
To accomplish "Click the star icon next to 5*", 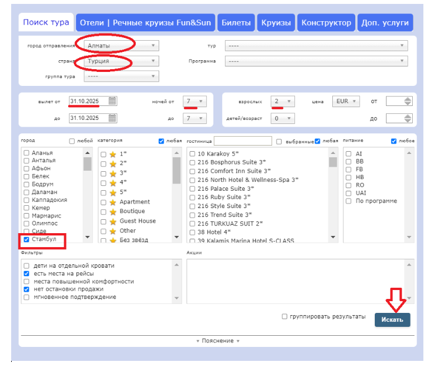I will (113, 192).
